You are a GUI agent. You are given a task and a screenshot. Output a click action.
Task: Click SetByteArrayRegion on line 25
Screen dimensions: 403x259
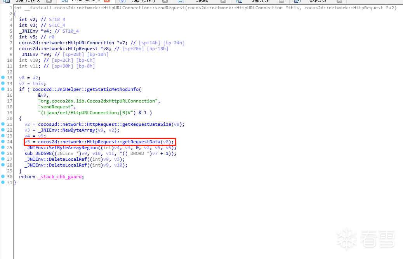[x=73, y=148]
